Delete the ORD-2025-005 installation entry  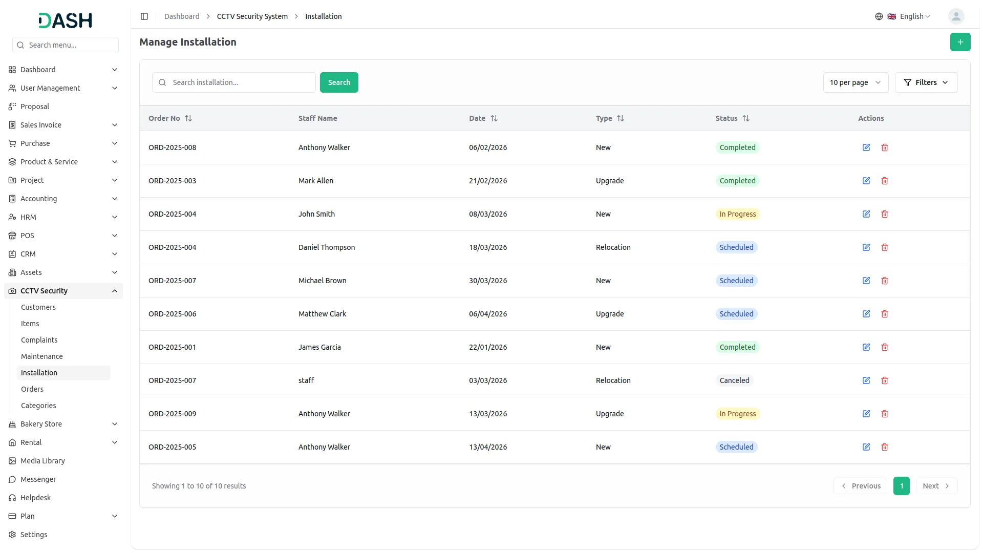(x=885, y=447)
